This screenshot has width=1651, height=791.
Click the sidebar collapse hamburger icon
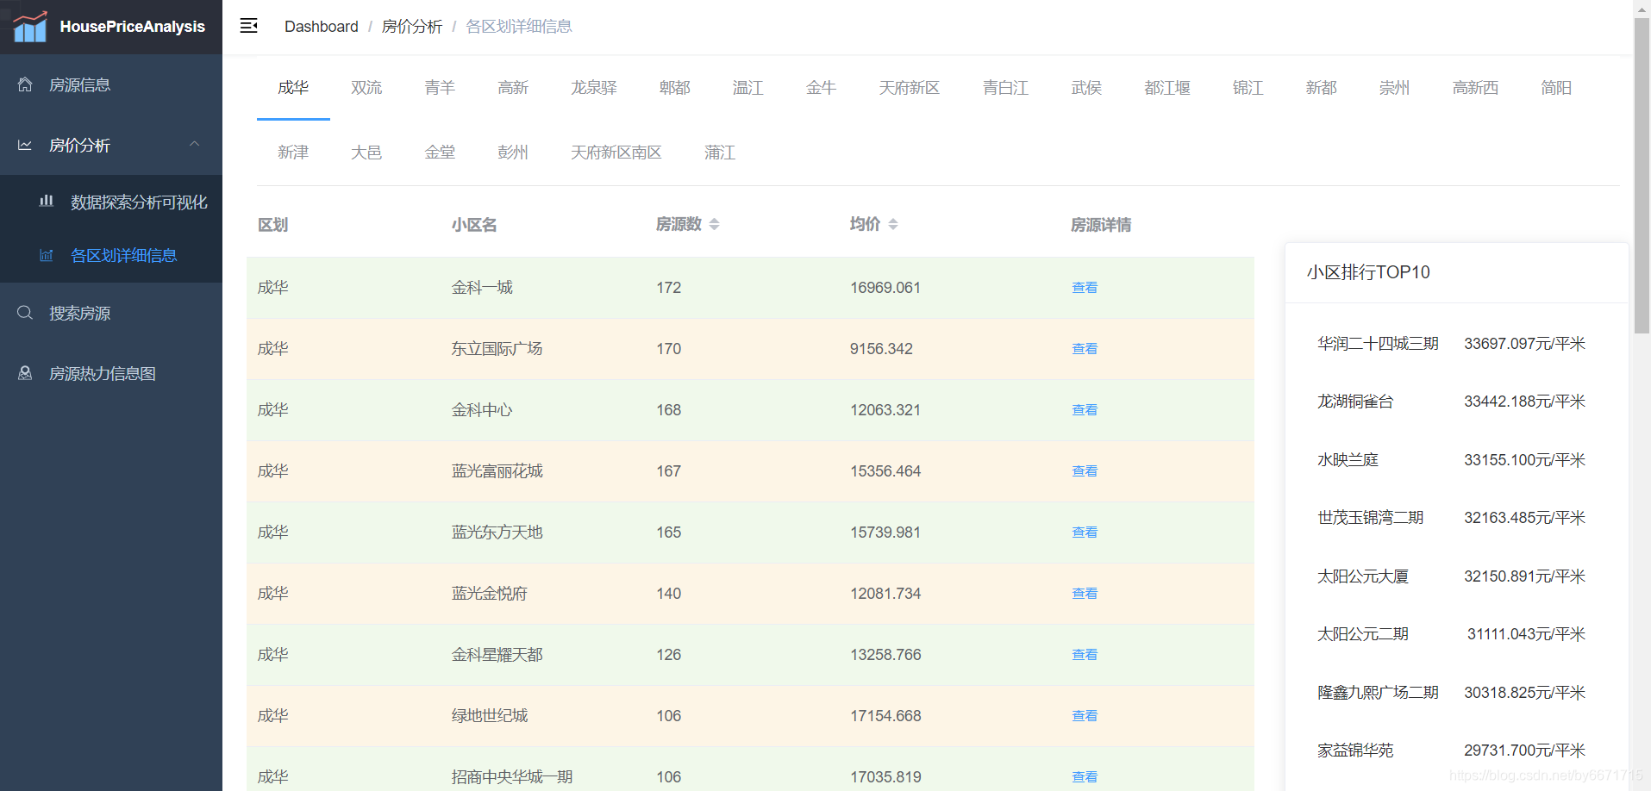pos(248,26)
